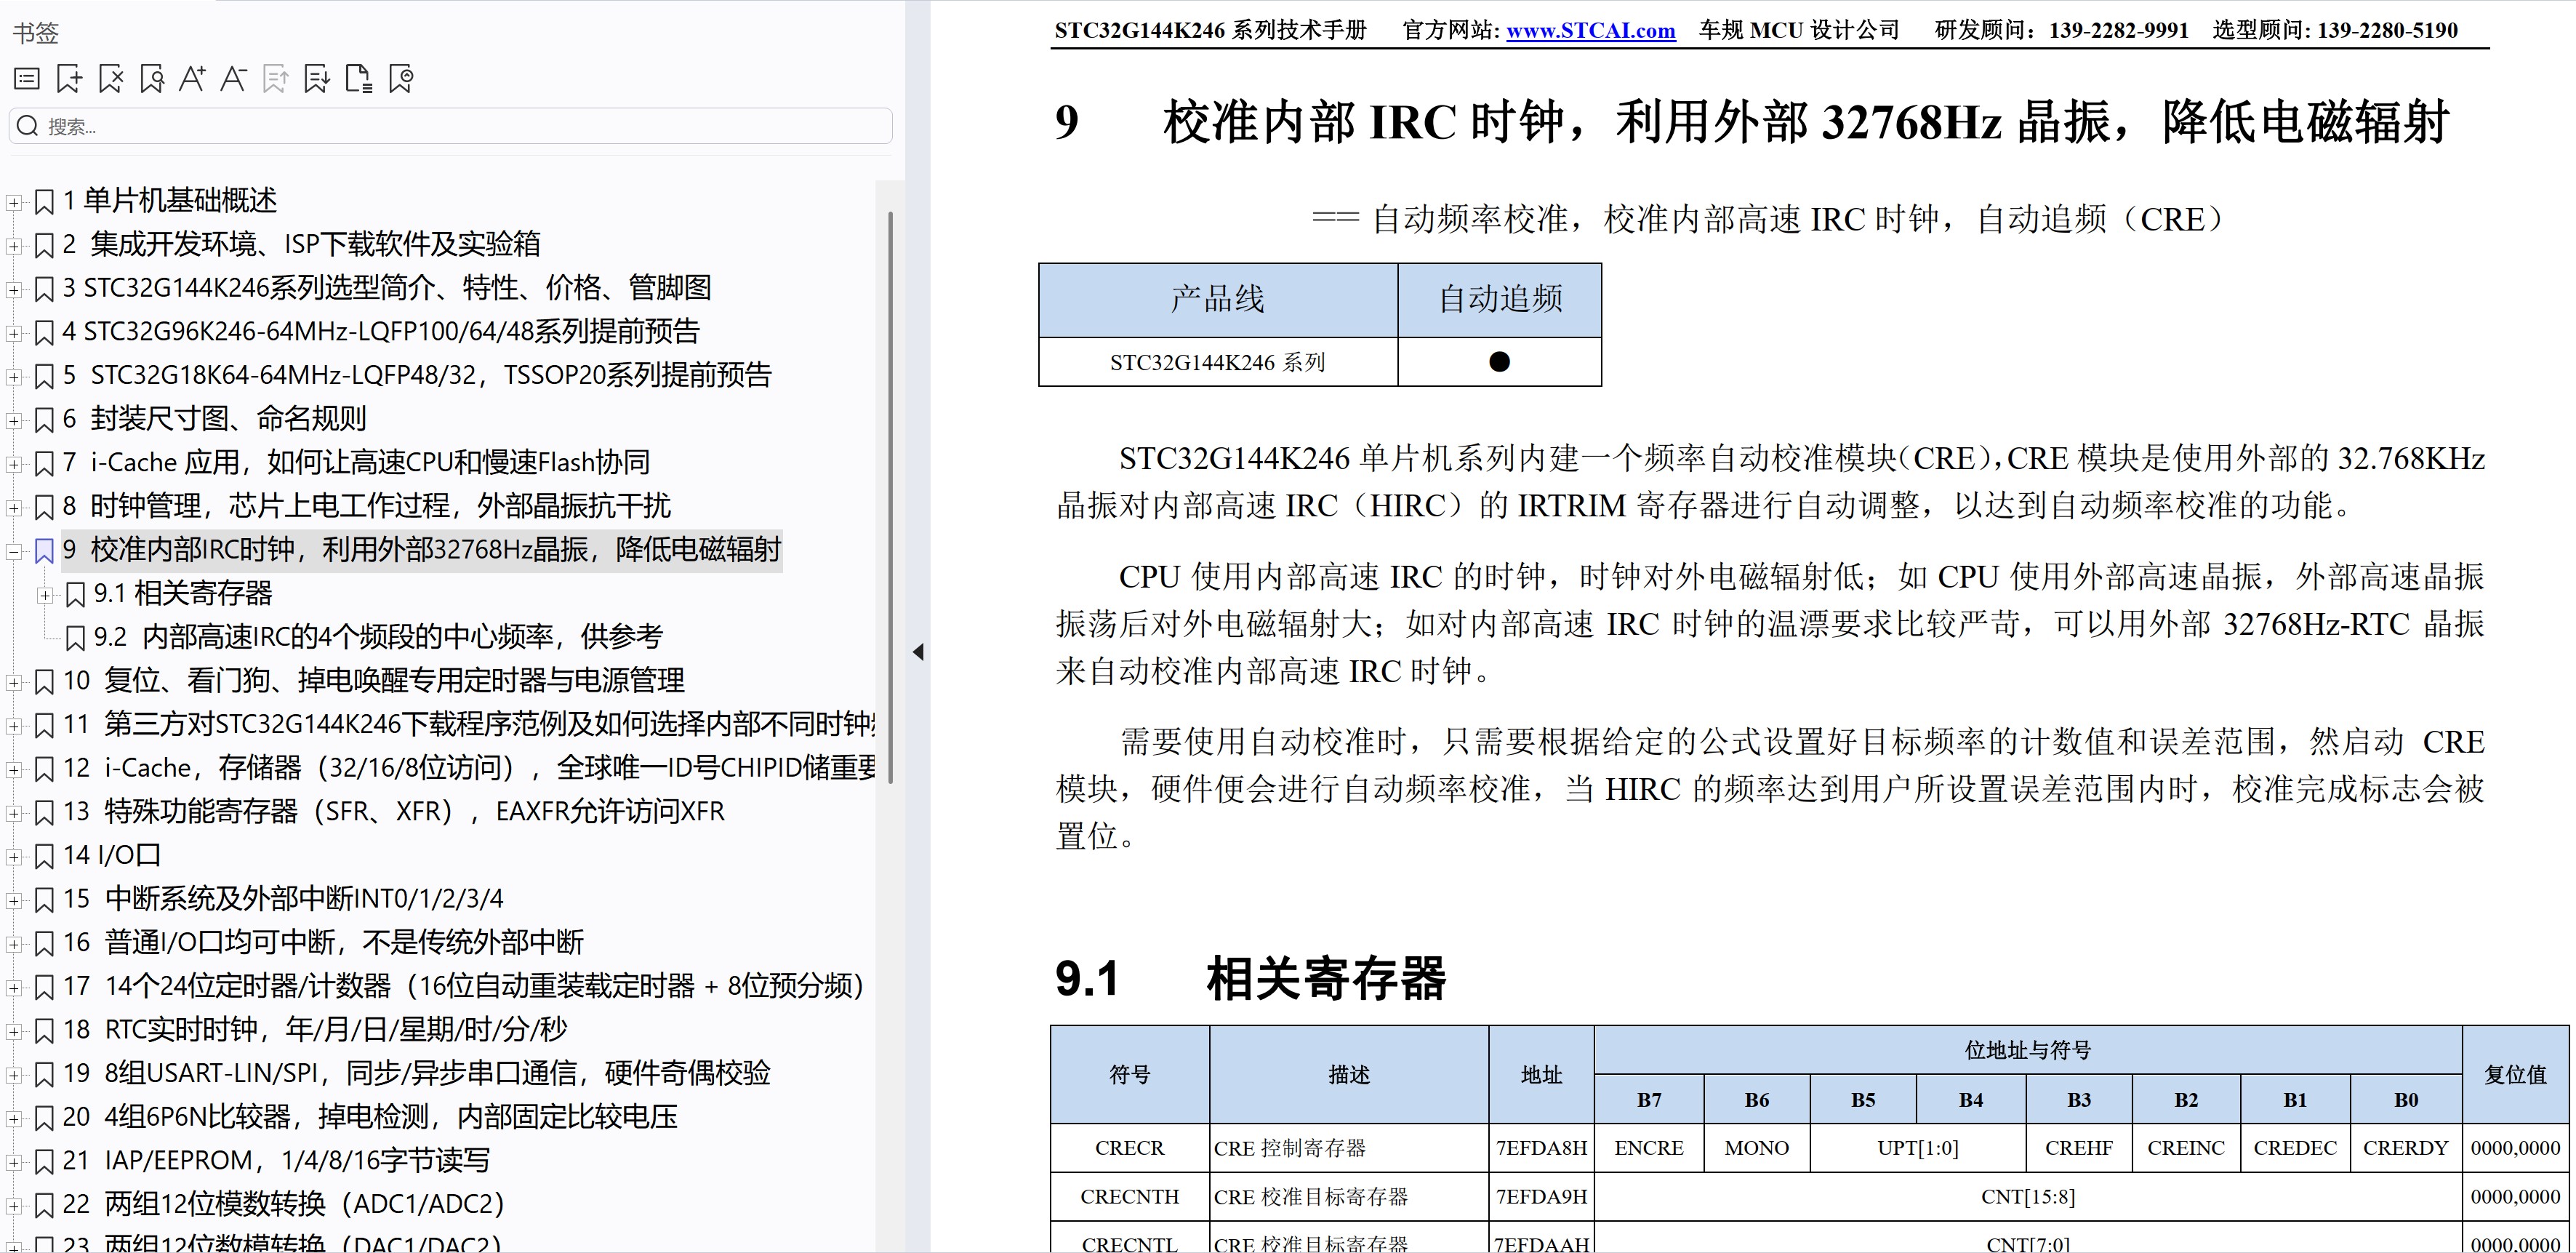Expand chapter 17 14个24位定时器 node
The width and height of the screenshot is (2576, 1253).
pos(14,987)
